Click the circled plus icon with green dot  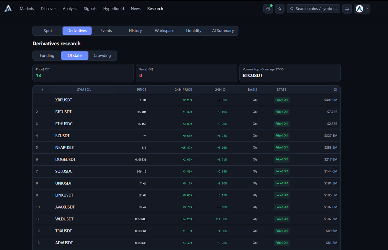pos(268,9)
